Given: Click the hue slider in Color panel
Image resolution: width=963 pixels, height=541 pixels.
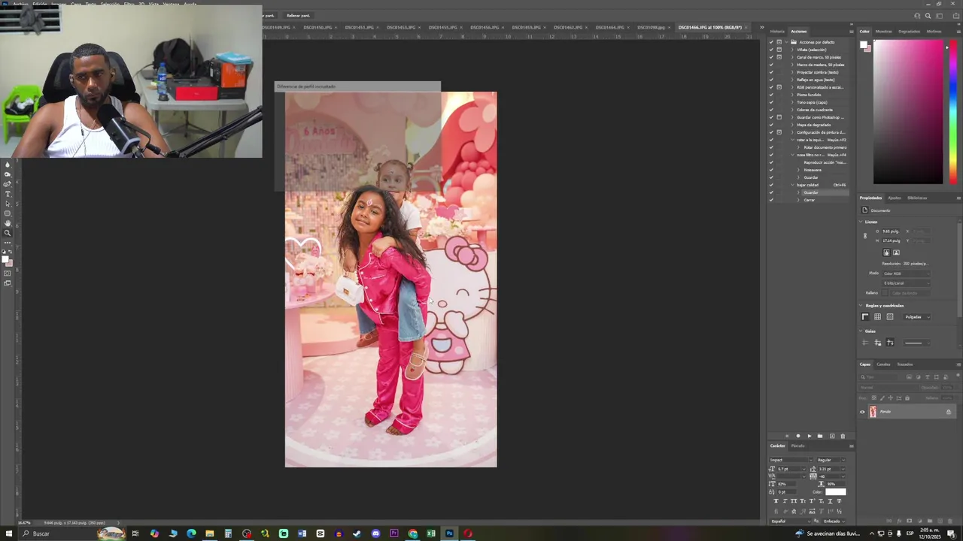Looking at the screenshot, I should coord(953,112).
